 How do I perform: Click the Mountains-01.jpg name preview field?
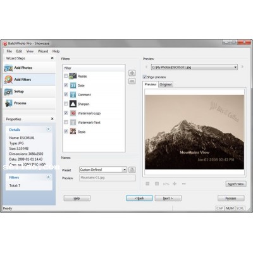[x=108, y=178]
